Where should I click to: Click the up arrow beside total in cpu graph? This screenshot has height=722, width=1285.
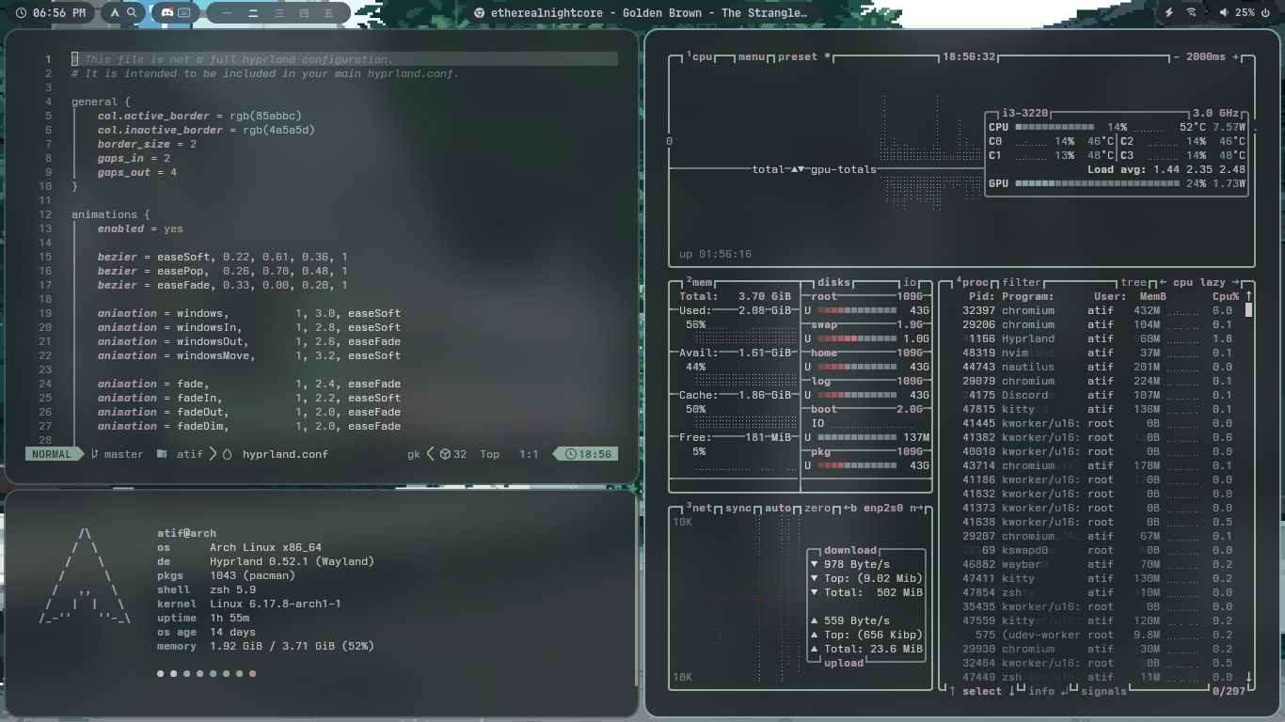point(793,169)
